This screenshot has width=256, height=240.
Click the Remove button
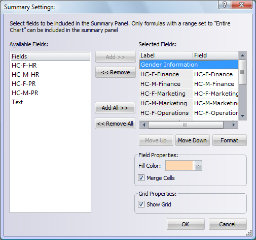pyautogui.click(x=116, y=72)
